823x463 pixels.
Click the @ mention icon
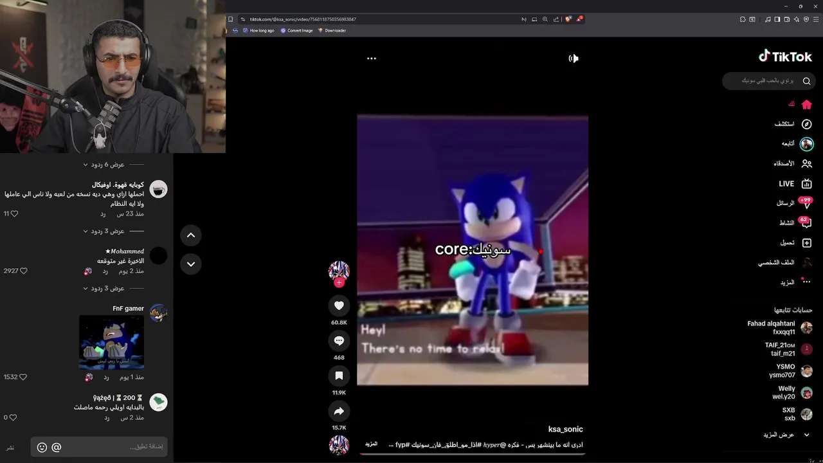point(57,447)
